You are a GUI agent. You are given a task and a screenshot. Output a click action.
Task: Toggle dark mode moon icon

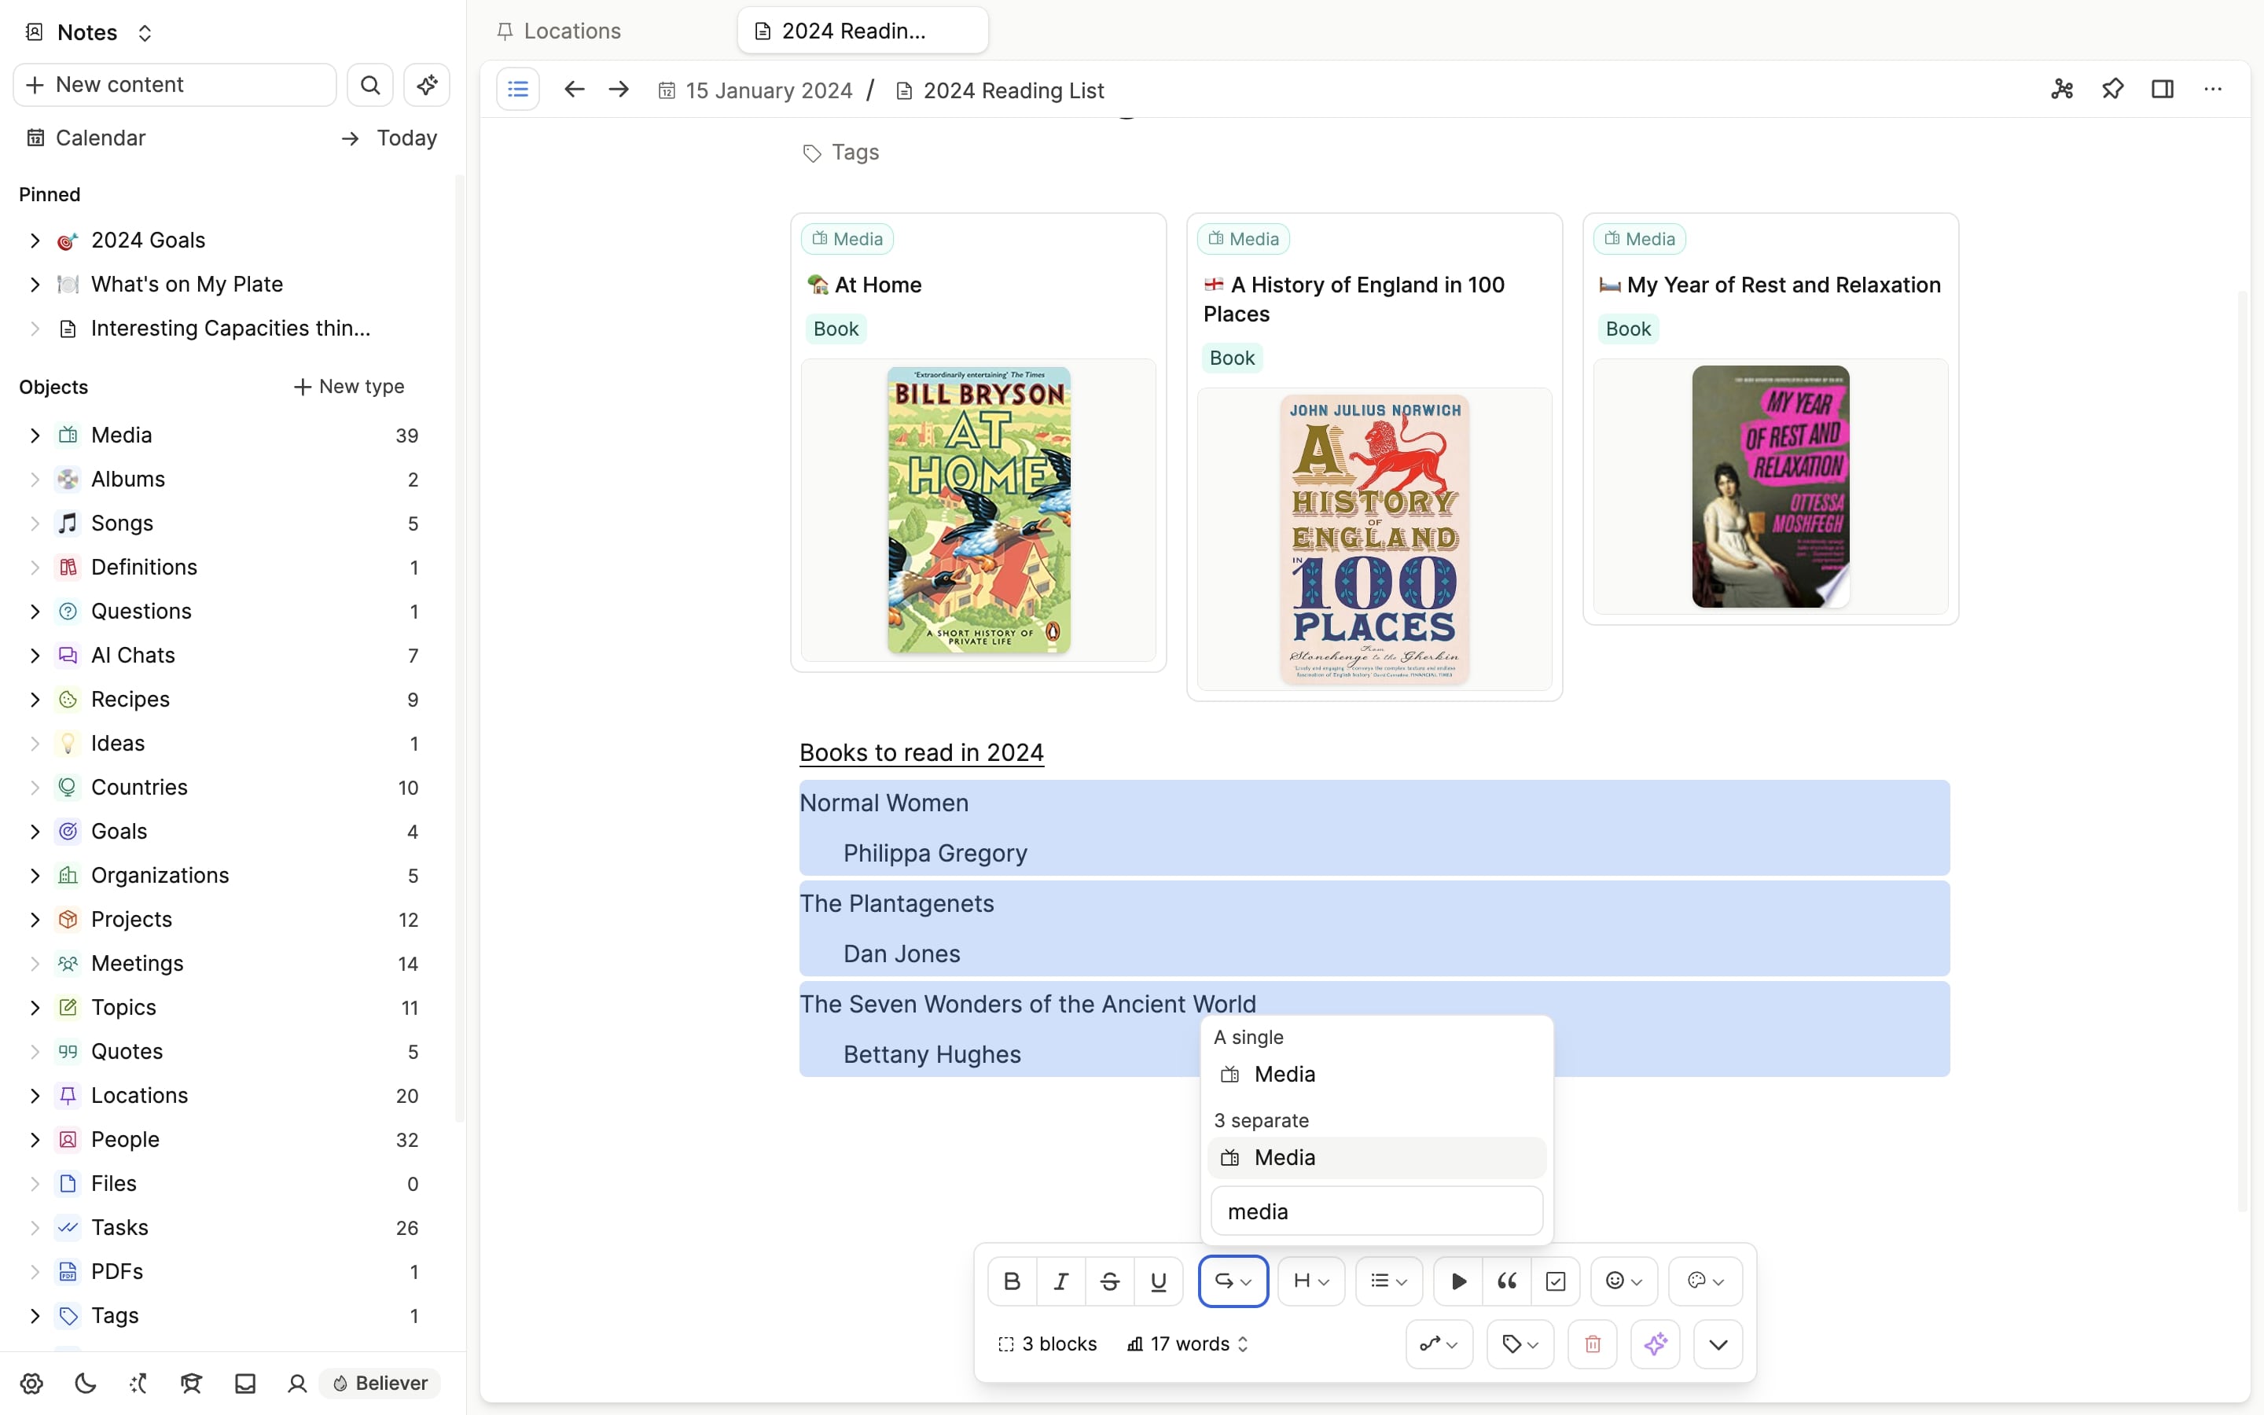click(85, 1384)
